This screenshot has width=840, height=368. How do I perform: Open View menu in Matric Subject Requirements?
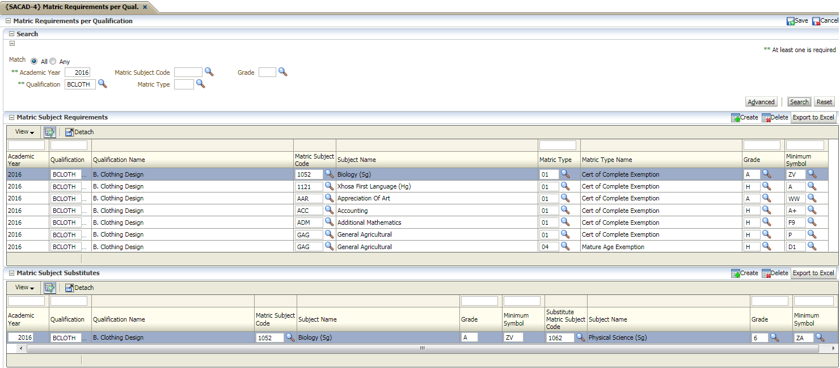24,132
